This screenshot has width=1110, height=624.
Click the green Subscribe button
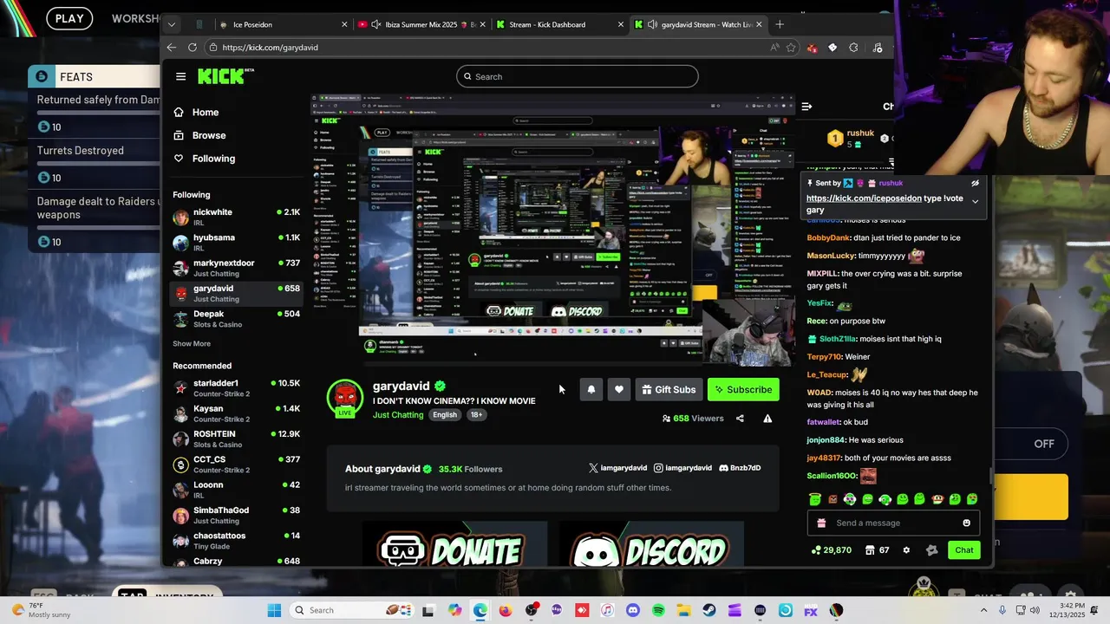pyautogui.click(x=743, y=390)
